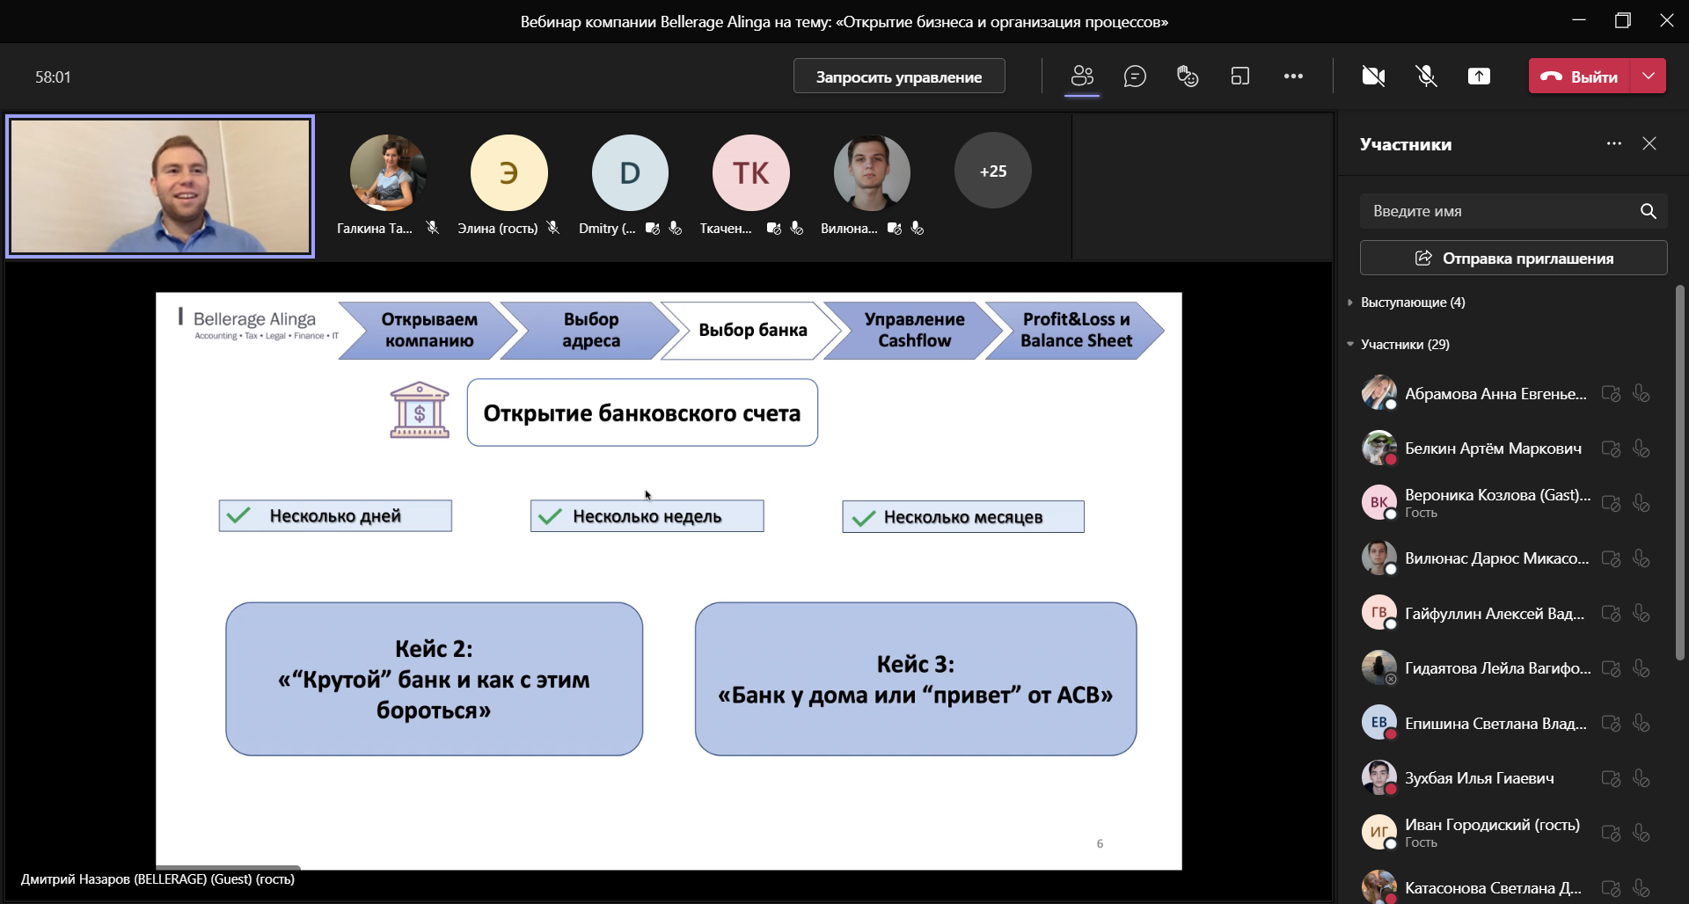This screenshot has width=1689, height=904.
Task: Click microphone icon for Абрамова Анна
Action: pyautogui.click(x=1641, y=393)
